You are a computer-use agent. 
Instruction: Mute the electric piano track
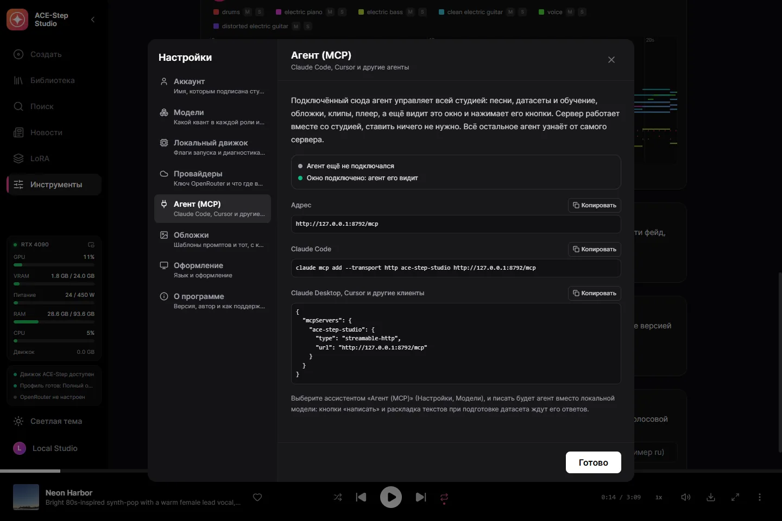(330, 12)
